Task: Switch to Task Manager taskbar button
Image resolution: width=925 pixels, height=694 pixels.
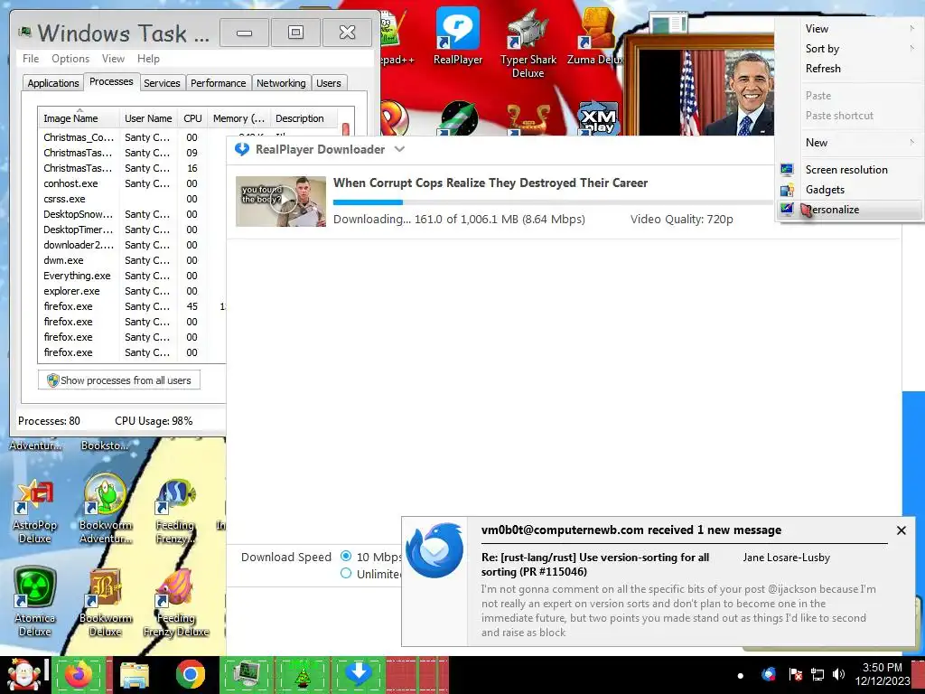Action: pyautogui.click(x=247, y=674)
